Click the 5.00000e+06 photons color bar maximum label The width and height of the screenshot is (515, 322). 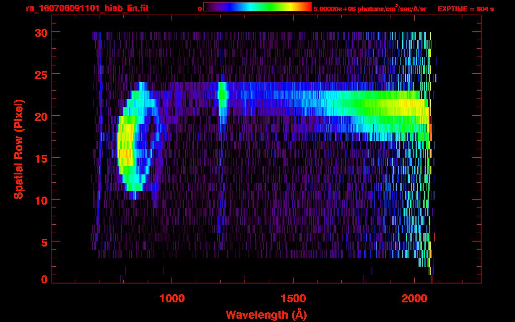pyautogui.click(x=370, y=9)
